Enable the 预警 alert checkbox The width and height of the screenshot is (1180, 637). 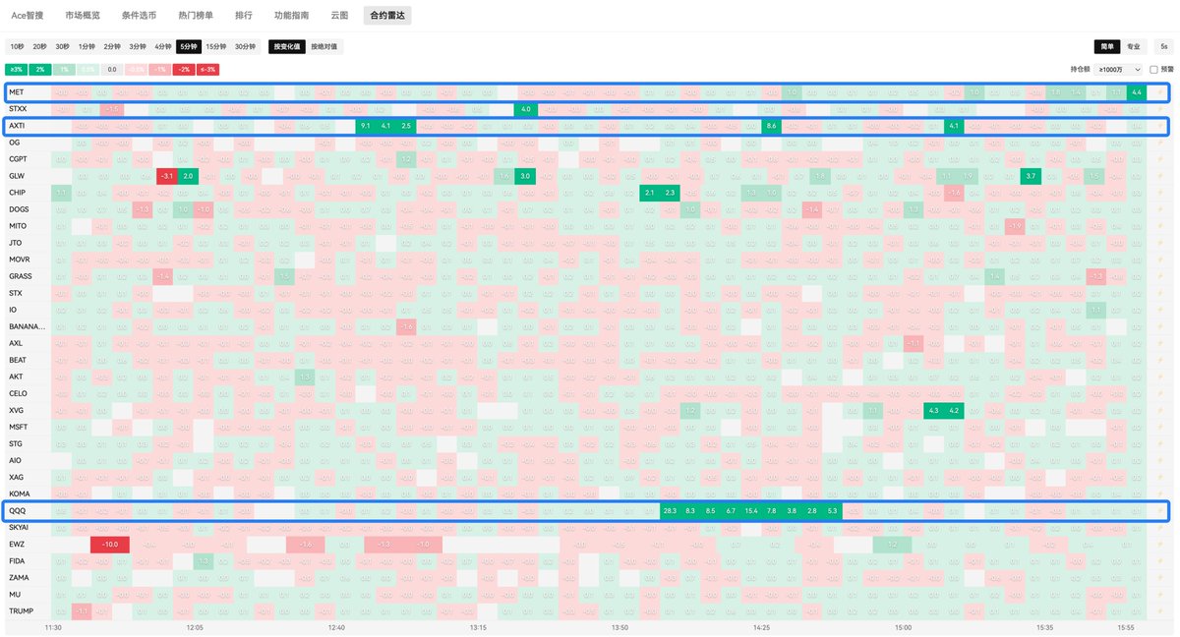(x=1153, y=70)
